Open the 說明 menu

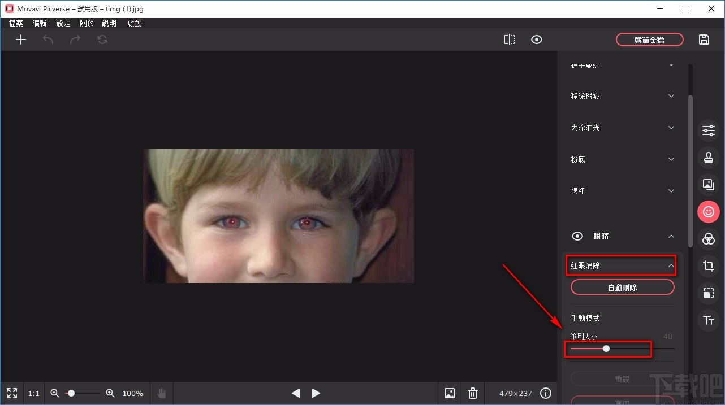point(109,23)
